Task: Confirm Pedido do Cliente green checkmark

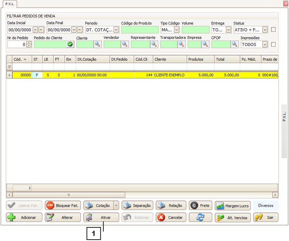Action: (70, 44)
